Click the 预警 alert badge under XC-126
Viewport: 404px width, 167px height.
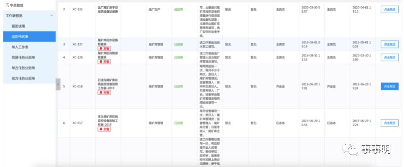[x=104, y=61]
